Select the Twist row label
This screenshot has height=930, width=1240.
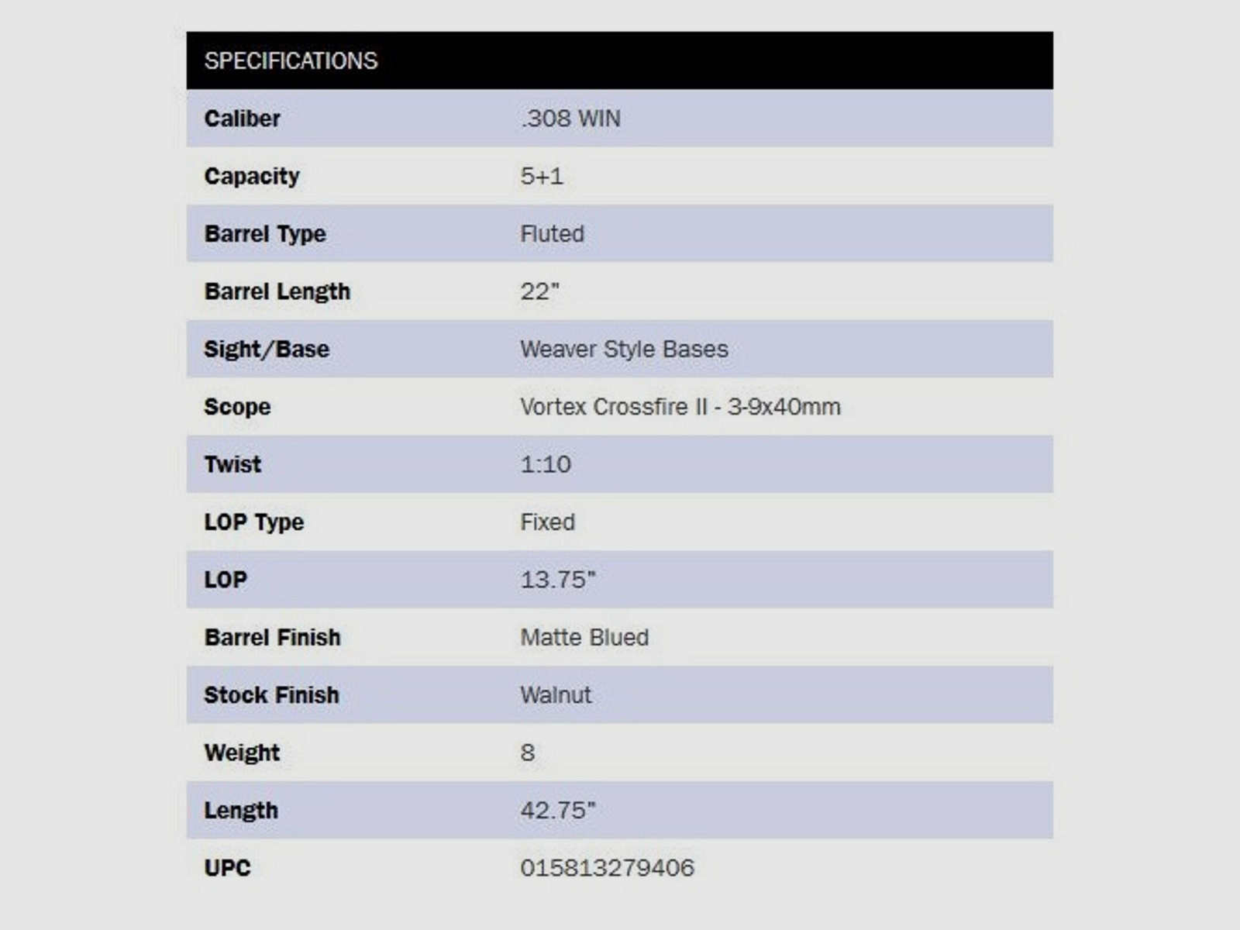(x=232, y=464)
